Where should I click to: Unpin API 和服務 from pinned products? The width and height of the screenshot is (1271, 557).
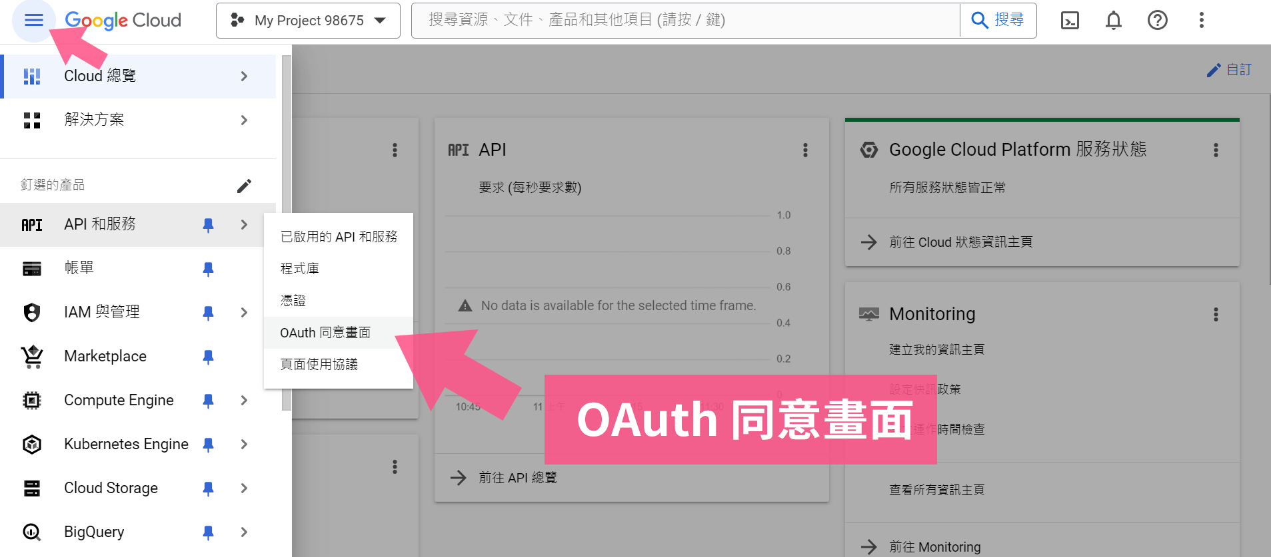click(208, 225)
